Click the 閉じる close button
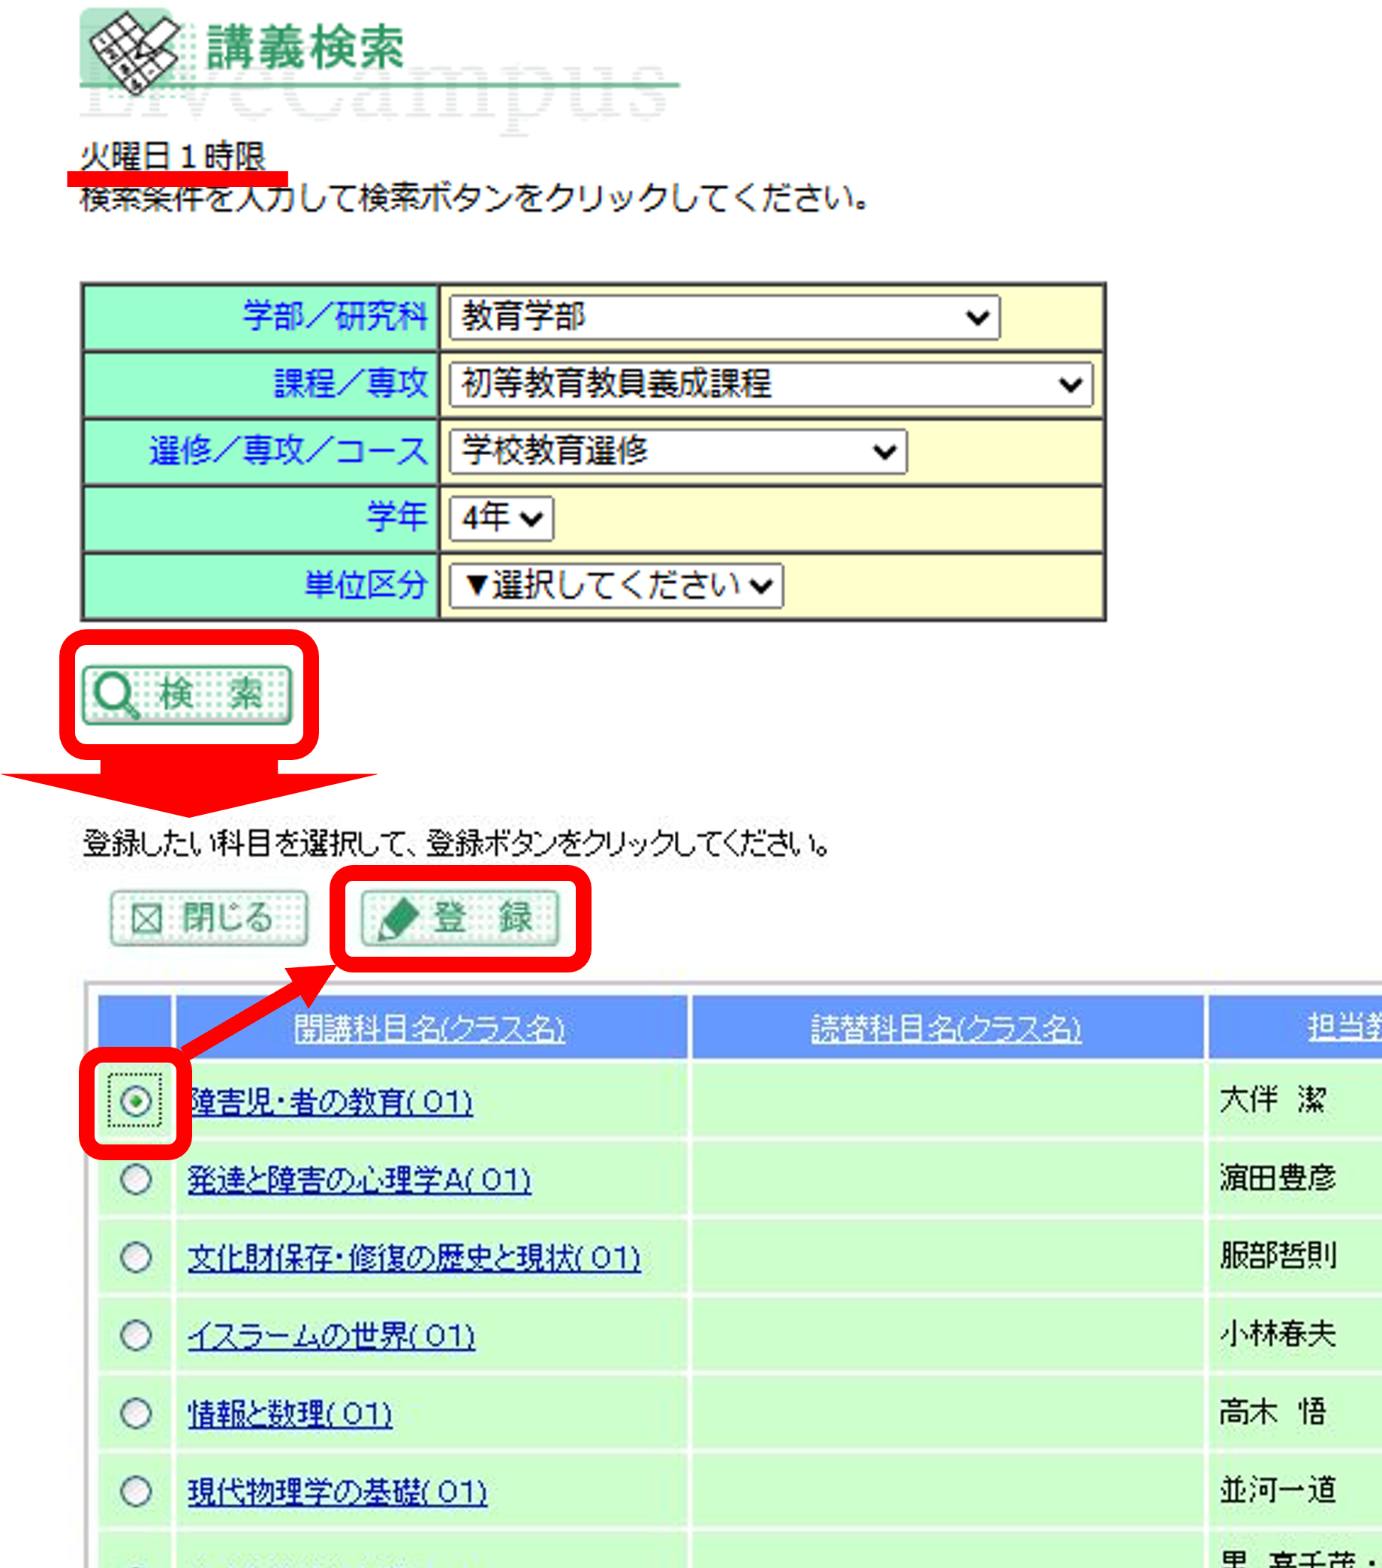Viewport: 1382px width, 1568px height. (209, 918)
